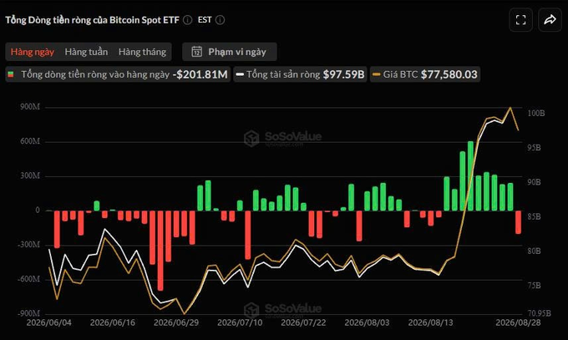Click the 2026/06/04 x-axis date label

(49, 322)
